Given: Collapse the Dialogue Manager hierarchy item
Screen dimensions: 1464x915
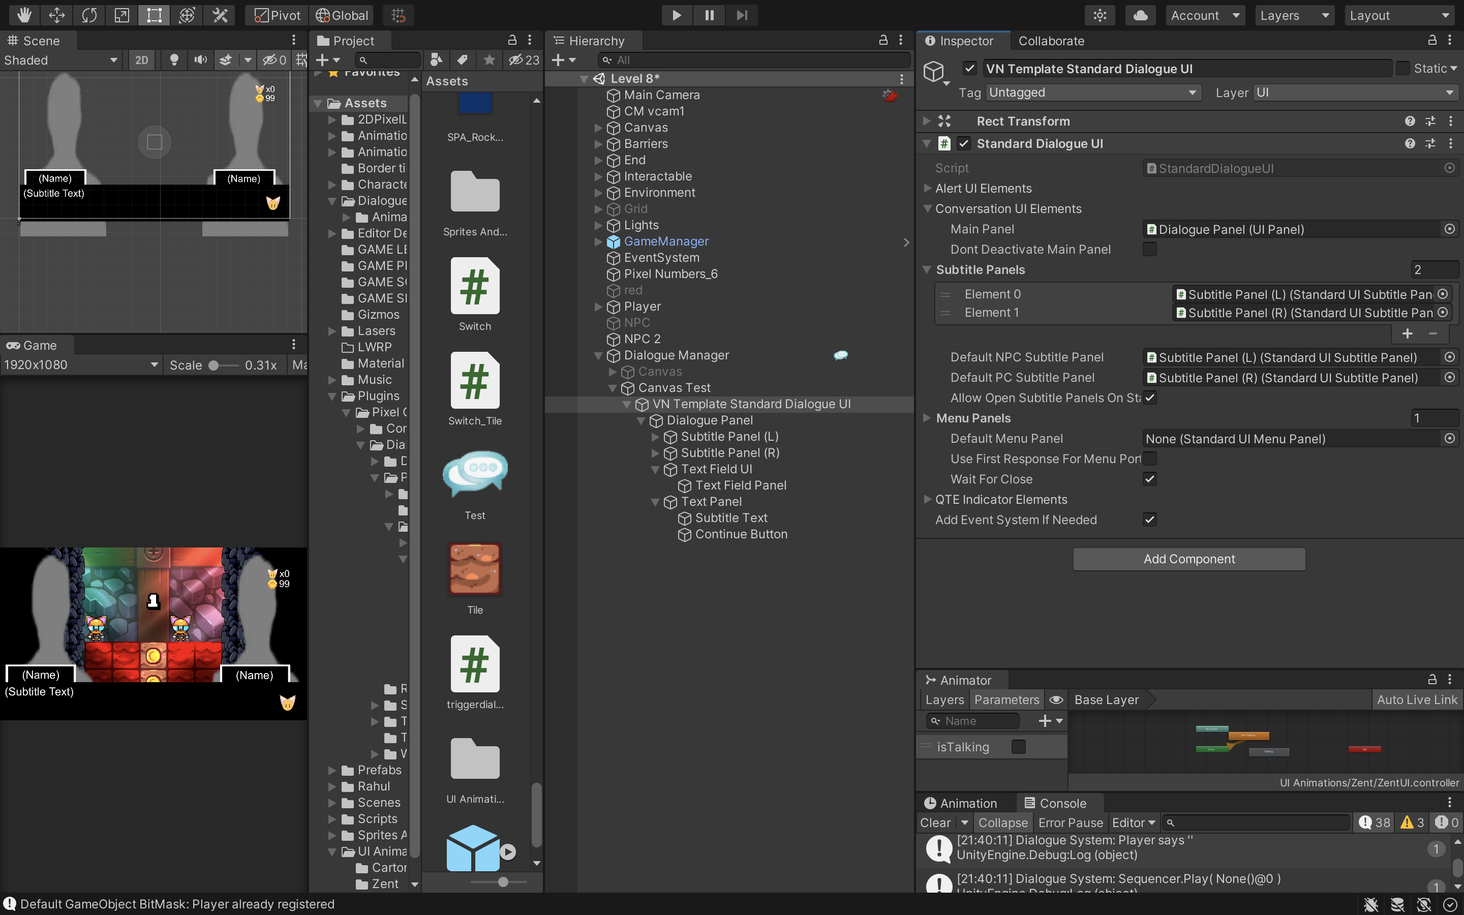Looking at the screenshot, I should click(598, 356).
